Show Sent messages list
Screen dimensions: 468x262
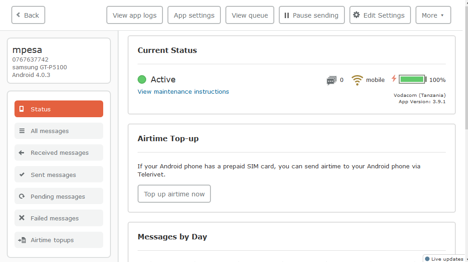tap(59, 175)
